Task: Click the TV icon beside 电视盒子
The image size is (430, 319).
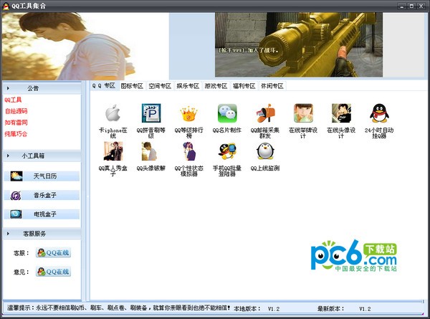Action: 16,214
